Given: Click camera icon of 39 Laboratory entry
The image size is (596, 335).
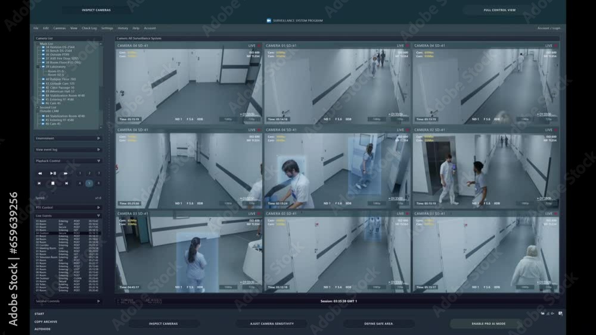Looking at the screenshot, I should click(44, 67).
